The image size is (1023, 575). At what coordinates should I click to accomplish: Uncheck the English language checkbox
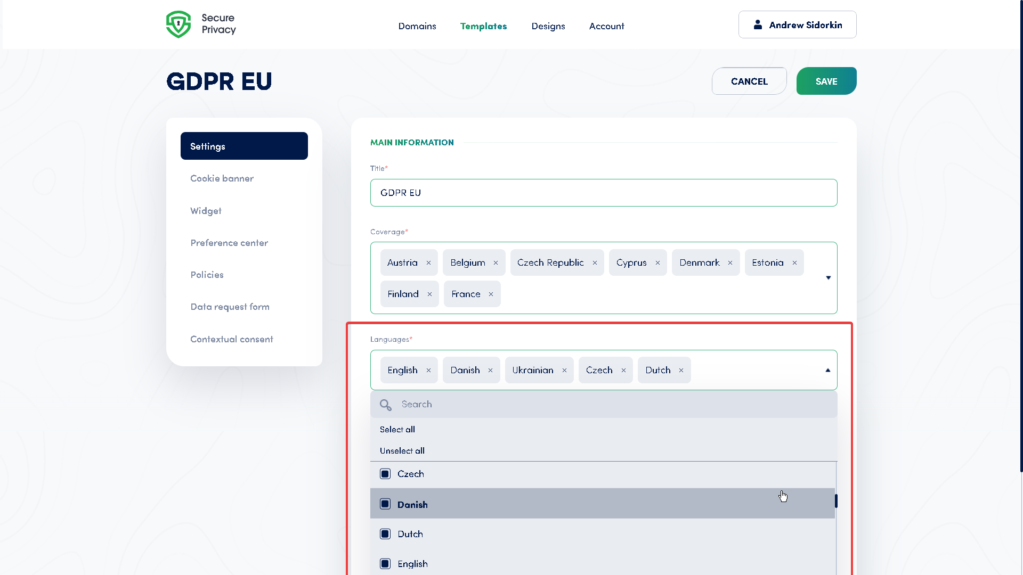385,563
